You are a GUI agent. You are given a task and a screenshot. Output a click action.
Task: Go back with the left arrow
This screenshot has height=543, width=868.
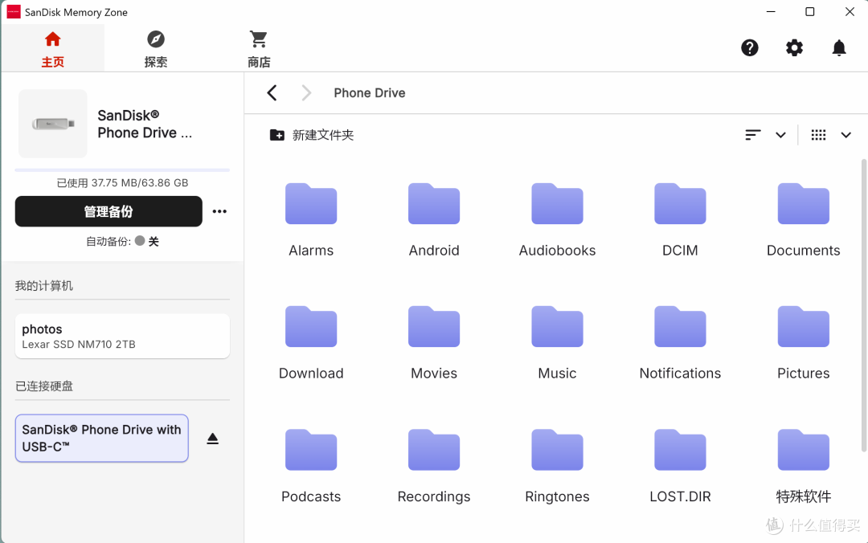click(272, 92)
